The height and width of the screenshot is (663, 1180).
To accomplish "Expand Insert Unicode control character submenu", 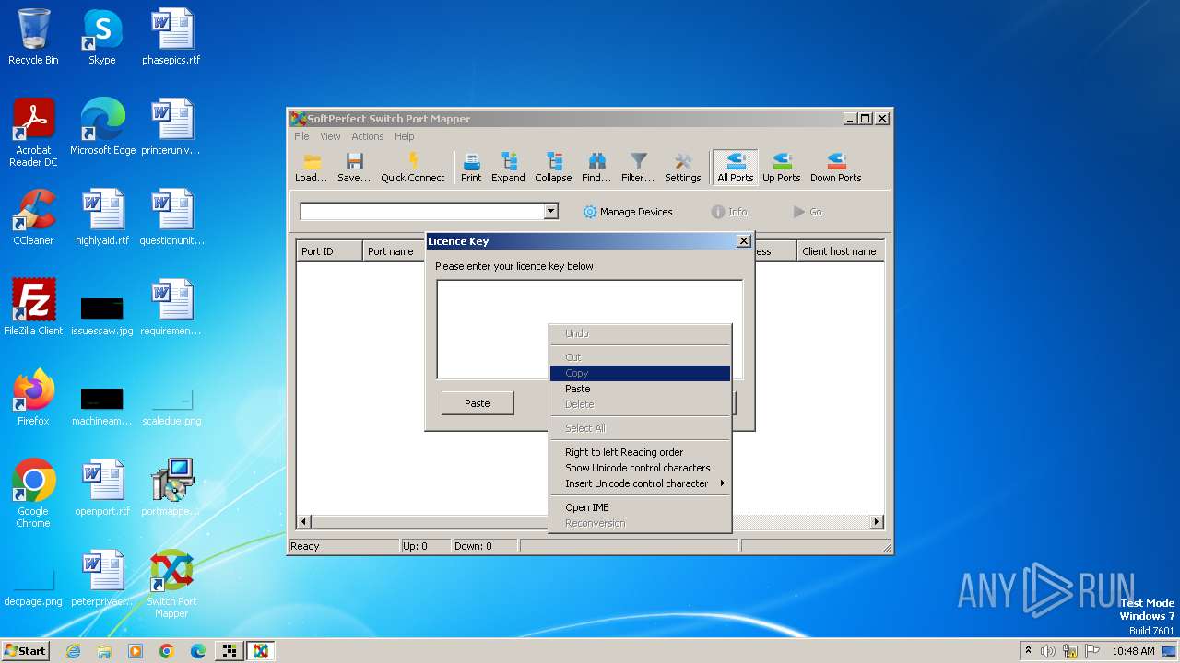I will click(x=640, y=483).
